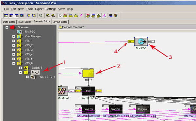This screenshot has height=121, width=196.
Task: Select Program node numbered 1
Action: coord(89,109)
